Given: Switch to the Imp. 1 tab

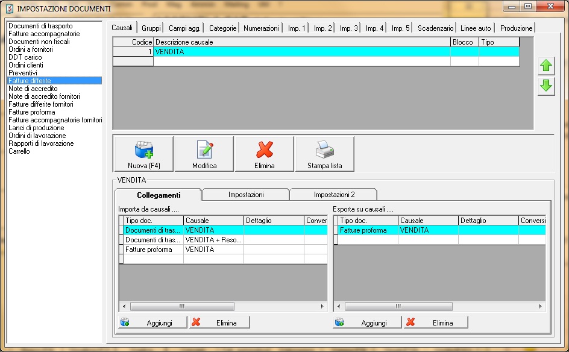Looking at the screenshot, I should (297, 28).
